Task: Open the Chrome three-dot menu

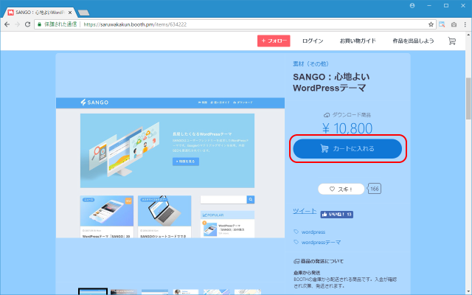Action: click(465, 24)
